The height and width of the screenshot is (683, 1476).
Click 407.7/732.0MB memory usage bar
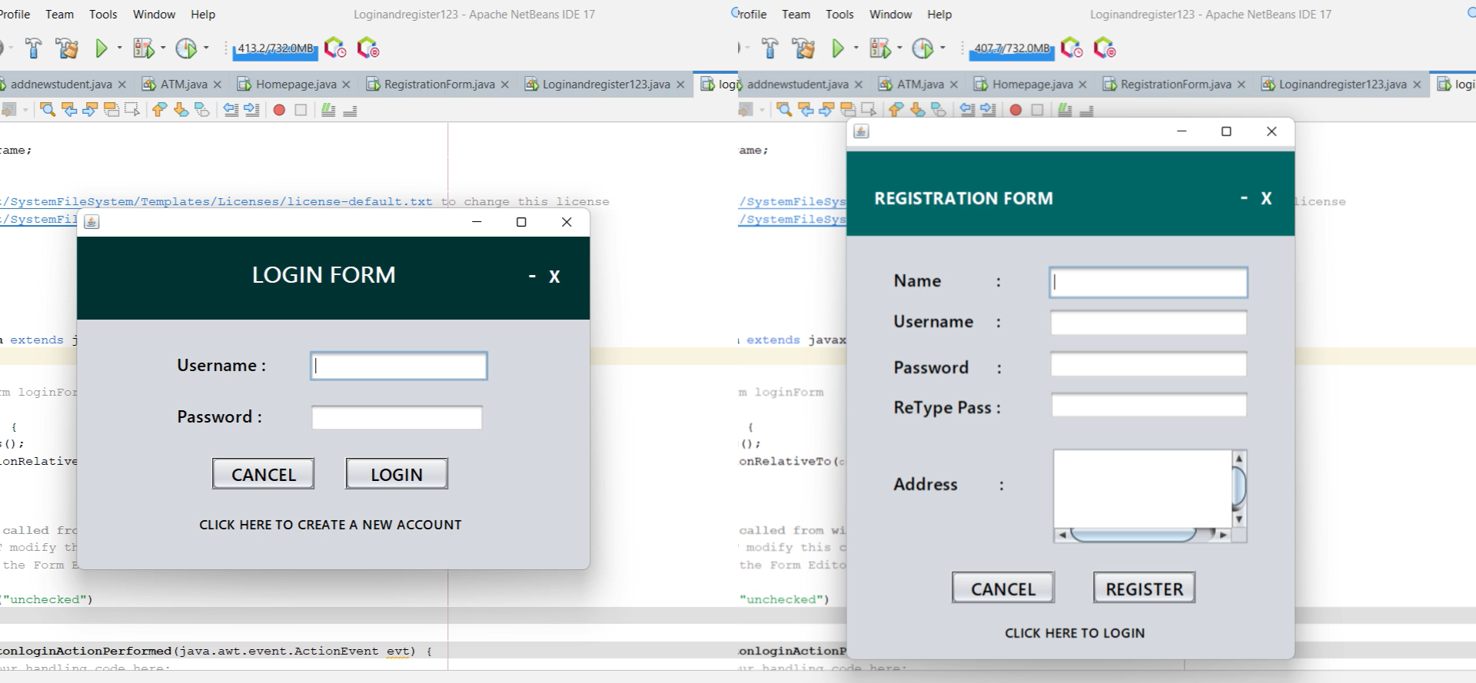[x=1012, y=48]
